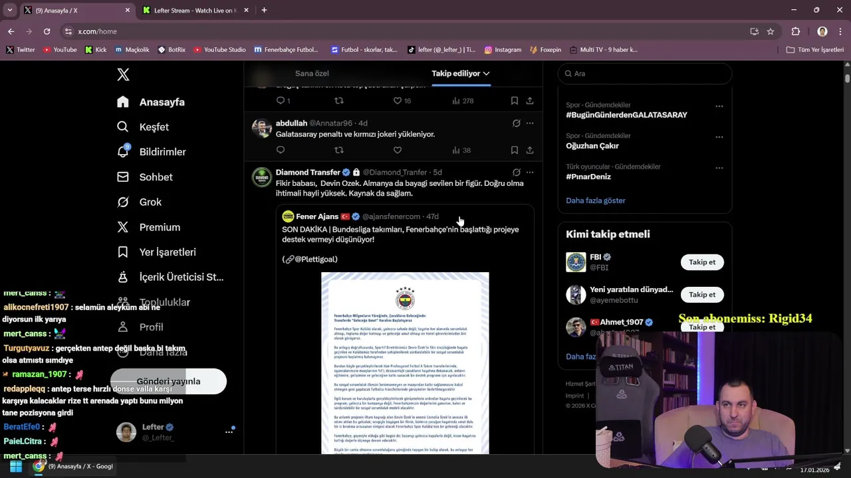This screenshot has height=478, width=851.
Task: Switch to Lefter Stream Kick tab
Action: pos(195,10)
